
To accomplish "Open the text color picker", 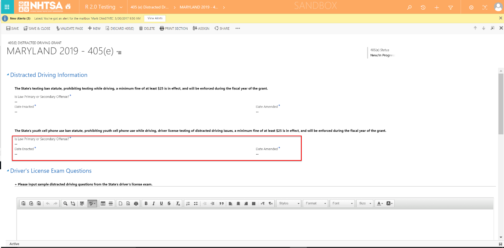I will tap(380, 203).
